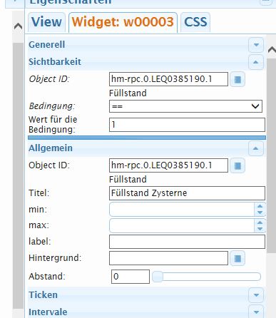The image size is (276, 318).
Task: Click the Bedingung label
Action: click(x=52, y=106)
